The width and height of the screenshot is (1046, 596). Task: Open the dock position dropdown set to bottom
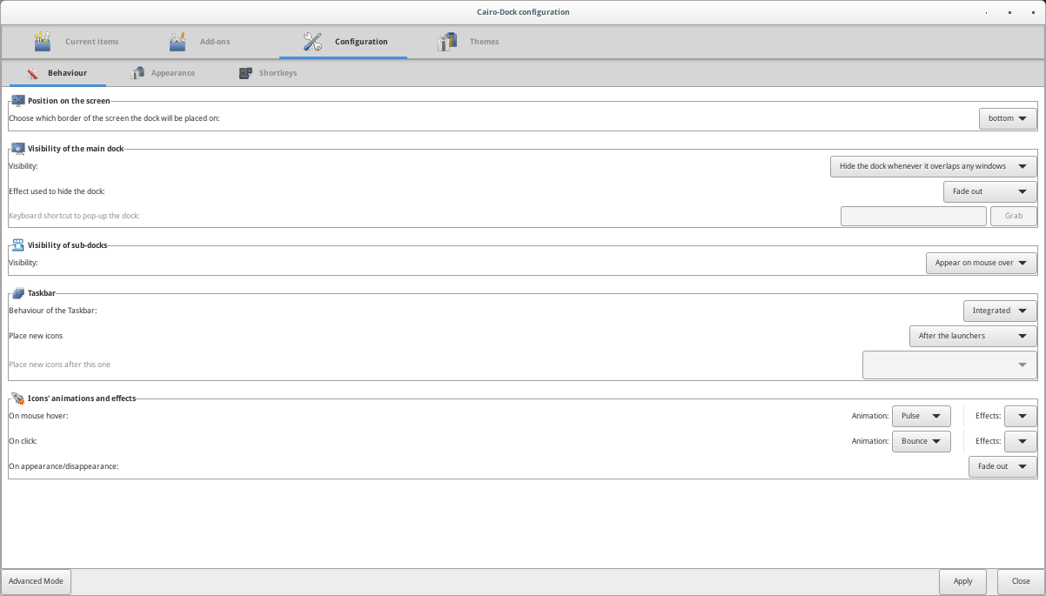pyautogui.click(x=1008, y=118)
